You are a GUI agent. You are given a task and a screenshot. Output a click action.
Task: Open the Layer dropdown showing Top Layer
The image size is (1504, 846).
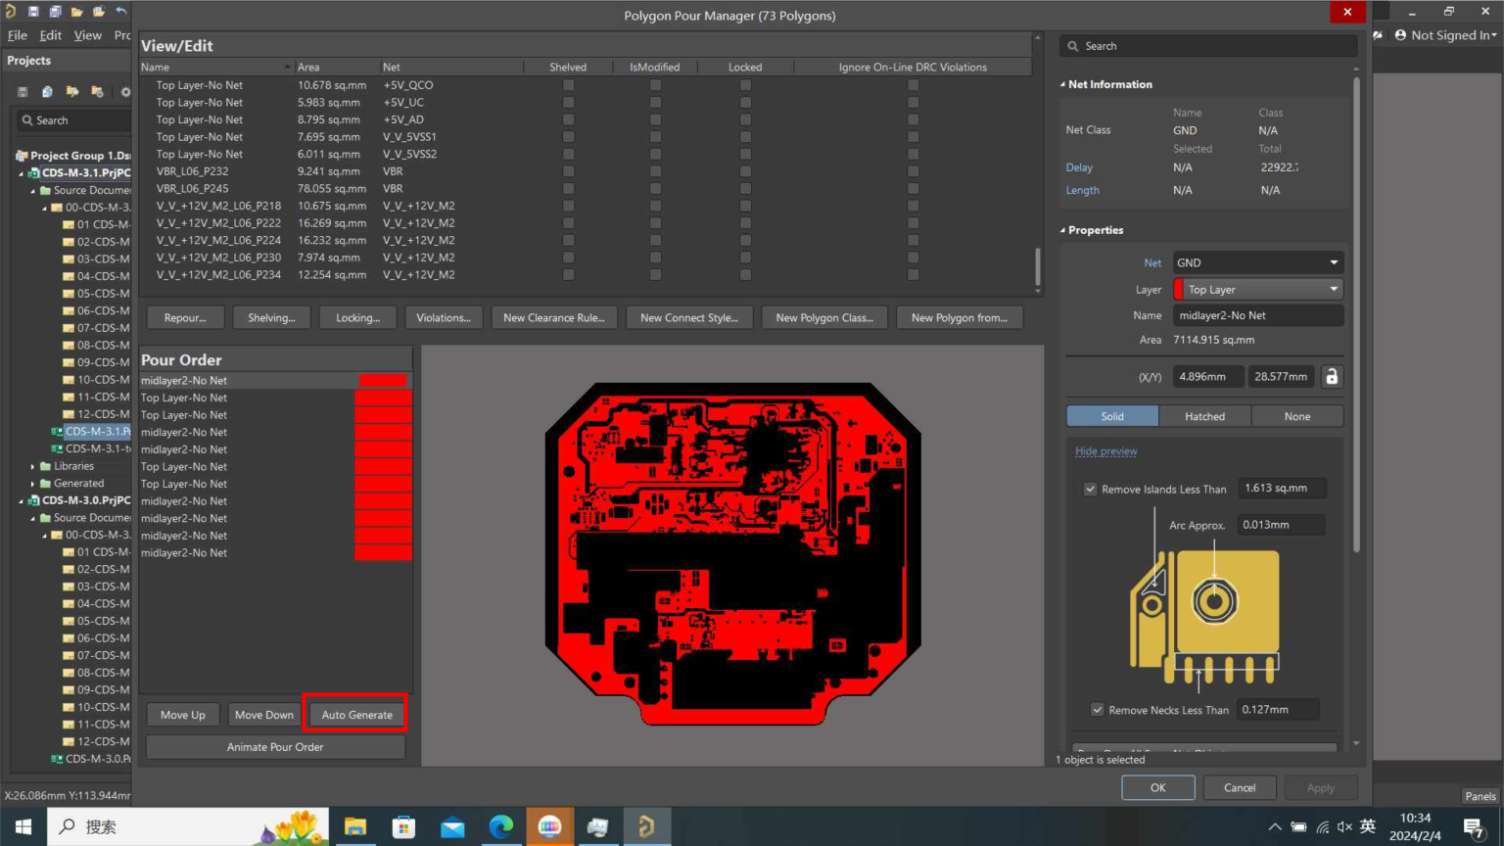point(1257,290)
